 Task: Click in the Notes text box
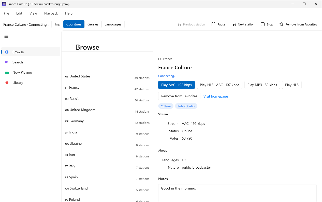point(237,193)
